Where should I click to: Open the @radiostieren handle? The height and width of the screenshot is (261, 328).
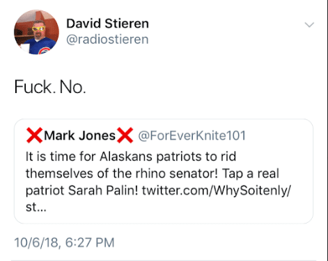click(x=107, y=39)
